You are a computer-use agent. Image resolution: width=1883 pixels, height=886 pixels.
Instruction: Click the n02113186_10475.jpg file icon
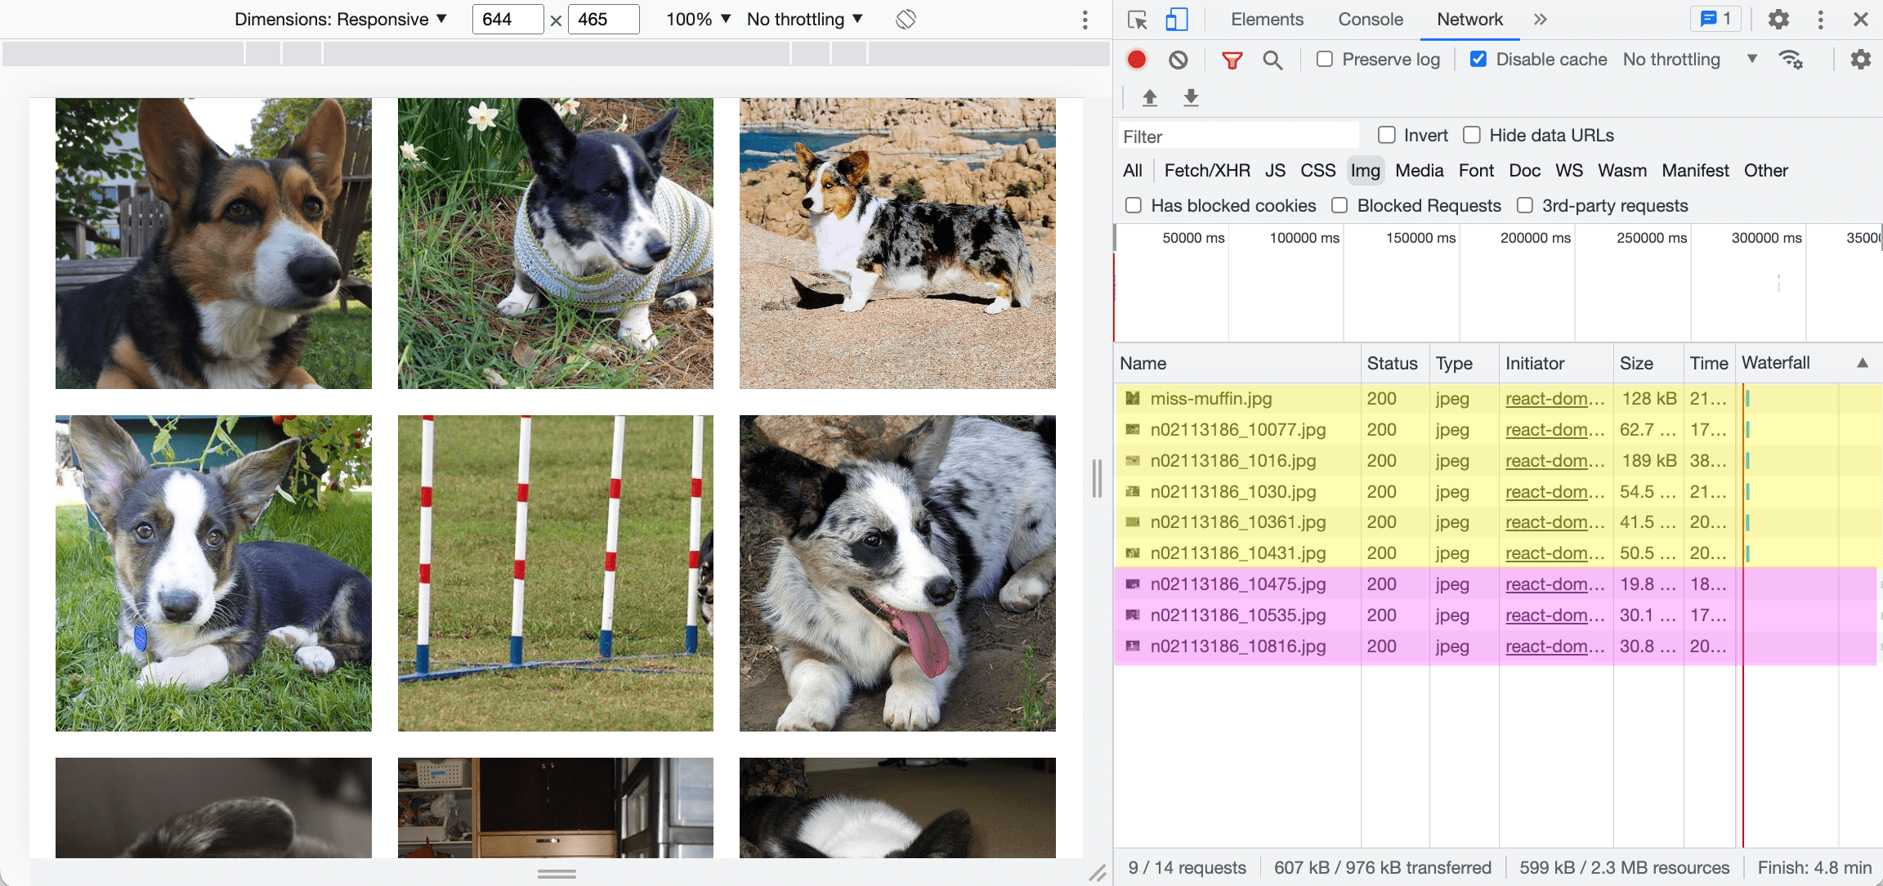click(x=1133, y=584)
